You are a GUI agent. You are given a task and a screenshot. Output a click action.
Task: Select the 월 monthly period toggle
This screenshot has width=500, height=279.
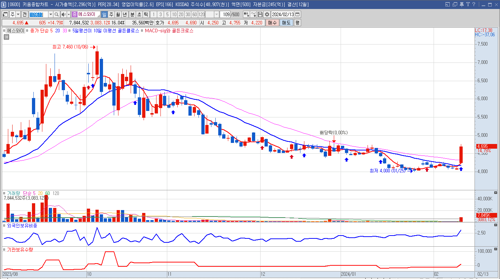pos(118,14)
